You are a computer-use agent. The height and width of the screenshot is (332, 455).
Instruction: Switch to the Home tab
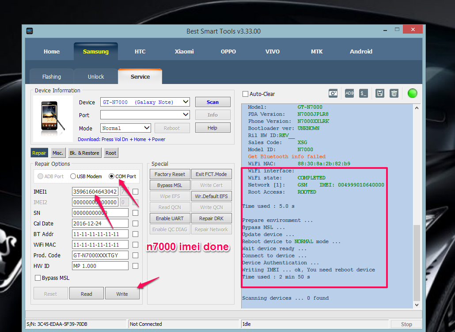coord(52,51)
